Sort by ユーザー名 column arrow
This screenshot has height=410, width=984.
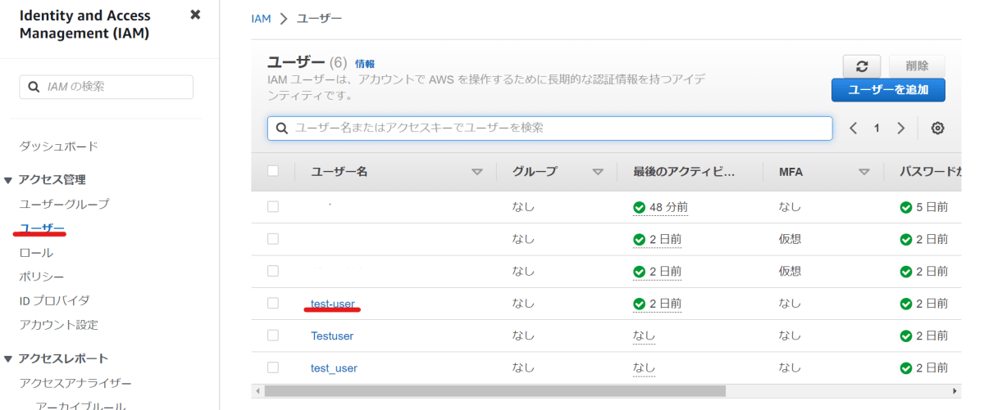(477, 172)
